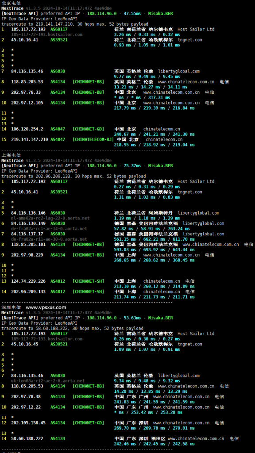This screenshot has width=255, height=453.
Task: Click latency '593.03 ms / 693.92 ms / 643.44 ms'
Action: click(155, 250)
